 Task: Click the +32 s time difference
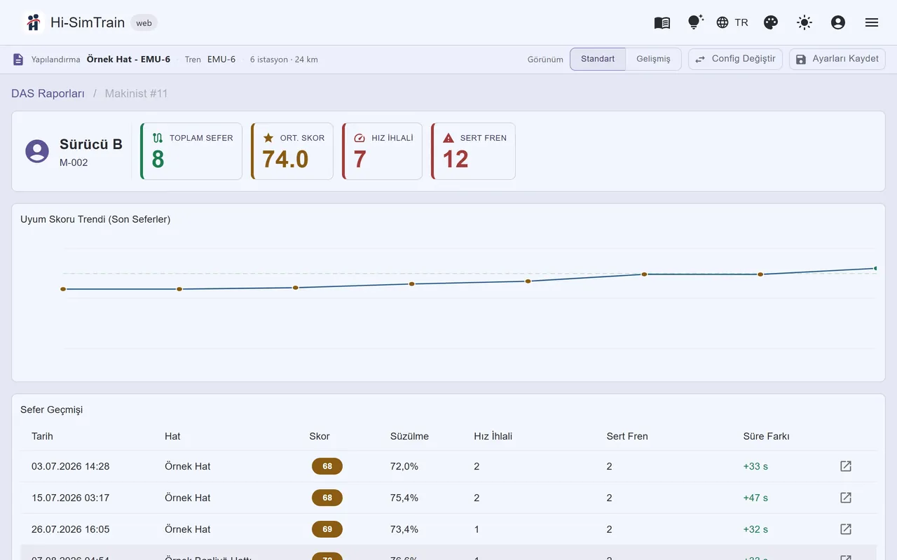click(x=755, y=529)
